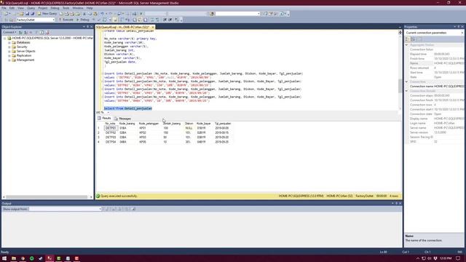Click the Windows Start button
The height and width of the screenshot is (262, 466).
click(4, 258)
